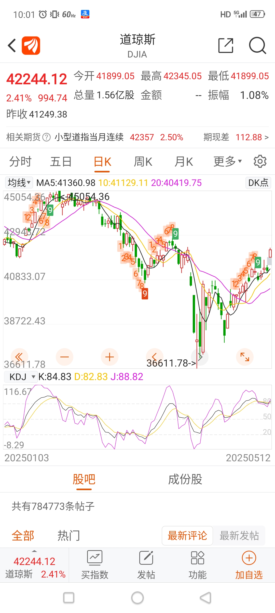This screenshot has height=613, width=275.
Task: Toggle the DK点 button
Action: click(258, 183)
